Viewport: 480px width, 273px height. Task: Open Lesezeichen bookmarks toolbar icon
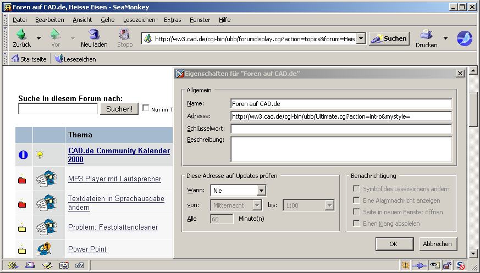click(x=75, y=59)
